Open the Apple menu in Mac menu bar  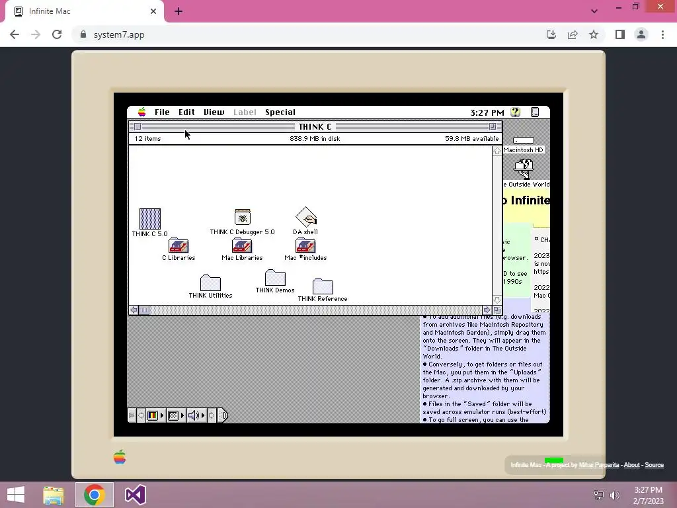pos(142,112)
